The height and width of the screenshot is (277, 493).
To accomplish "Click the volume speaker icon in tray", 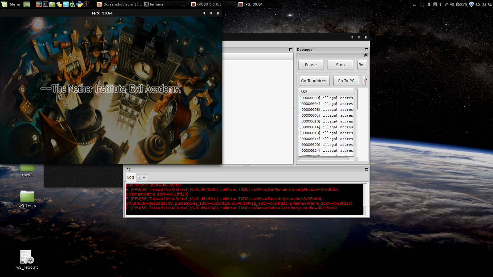I will click(x=452, y=4).
